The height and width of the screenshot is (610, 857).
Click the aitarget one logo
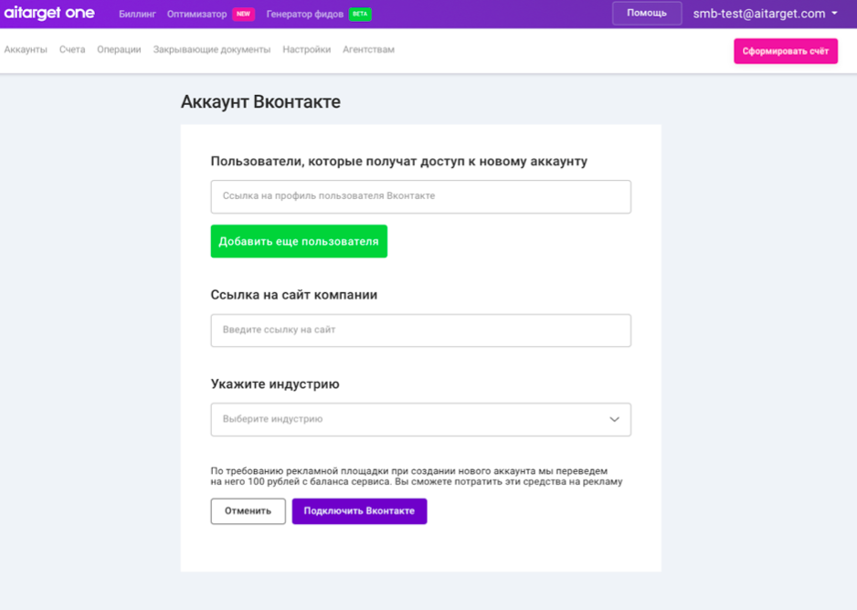[49, 13]
